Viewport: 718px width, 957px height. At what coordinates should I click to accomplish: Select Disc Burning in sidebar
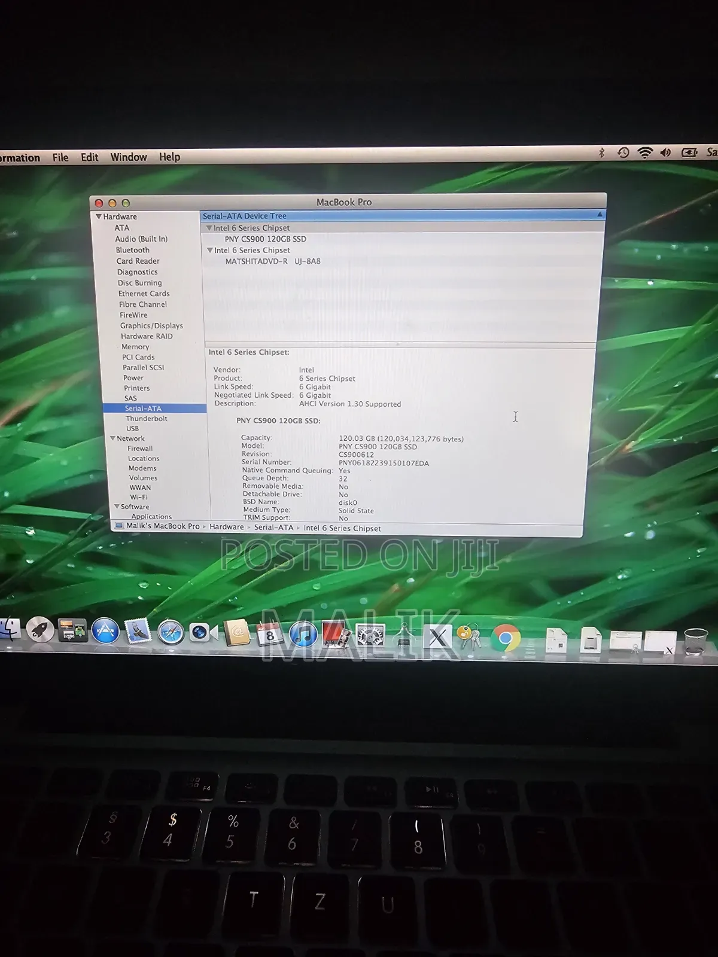140,283
